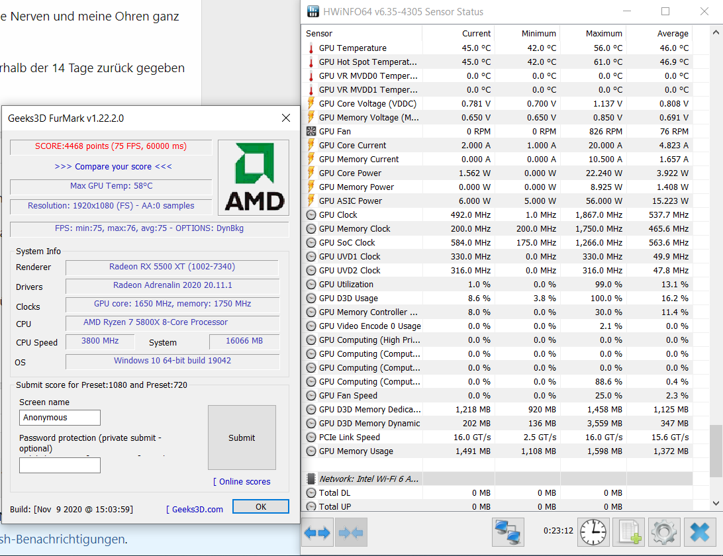Image resolution: width=723 pixels, height=556 pixels.
Task: Click the Minimum column header
Action: click(x=526, y=33)
